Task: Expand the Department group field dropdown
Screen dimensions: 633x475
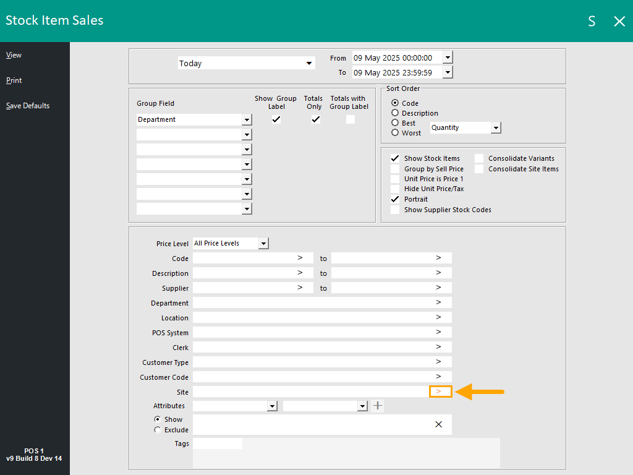Action: (x=247, y=119)
